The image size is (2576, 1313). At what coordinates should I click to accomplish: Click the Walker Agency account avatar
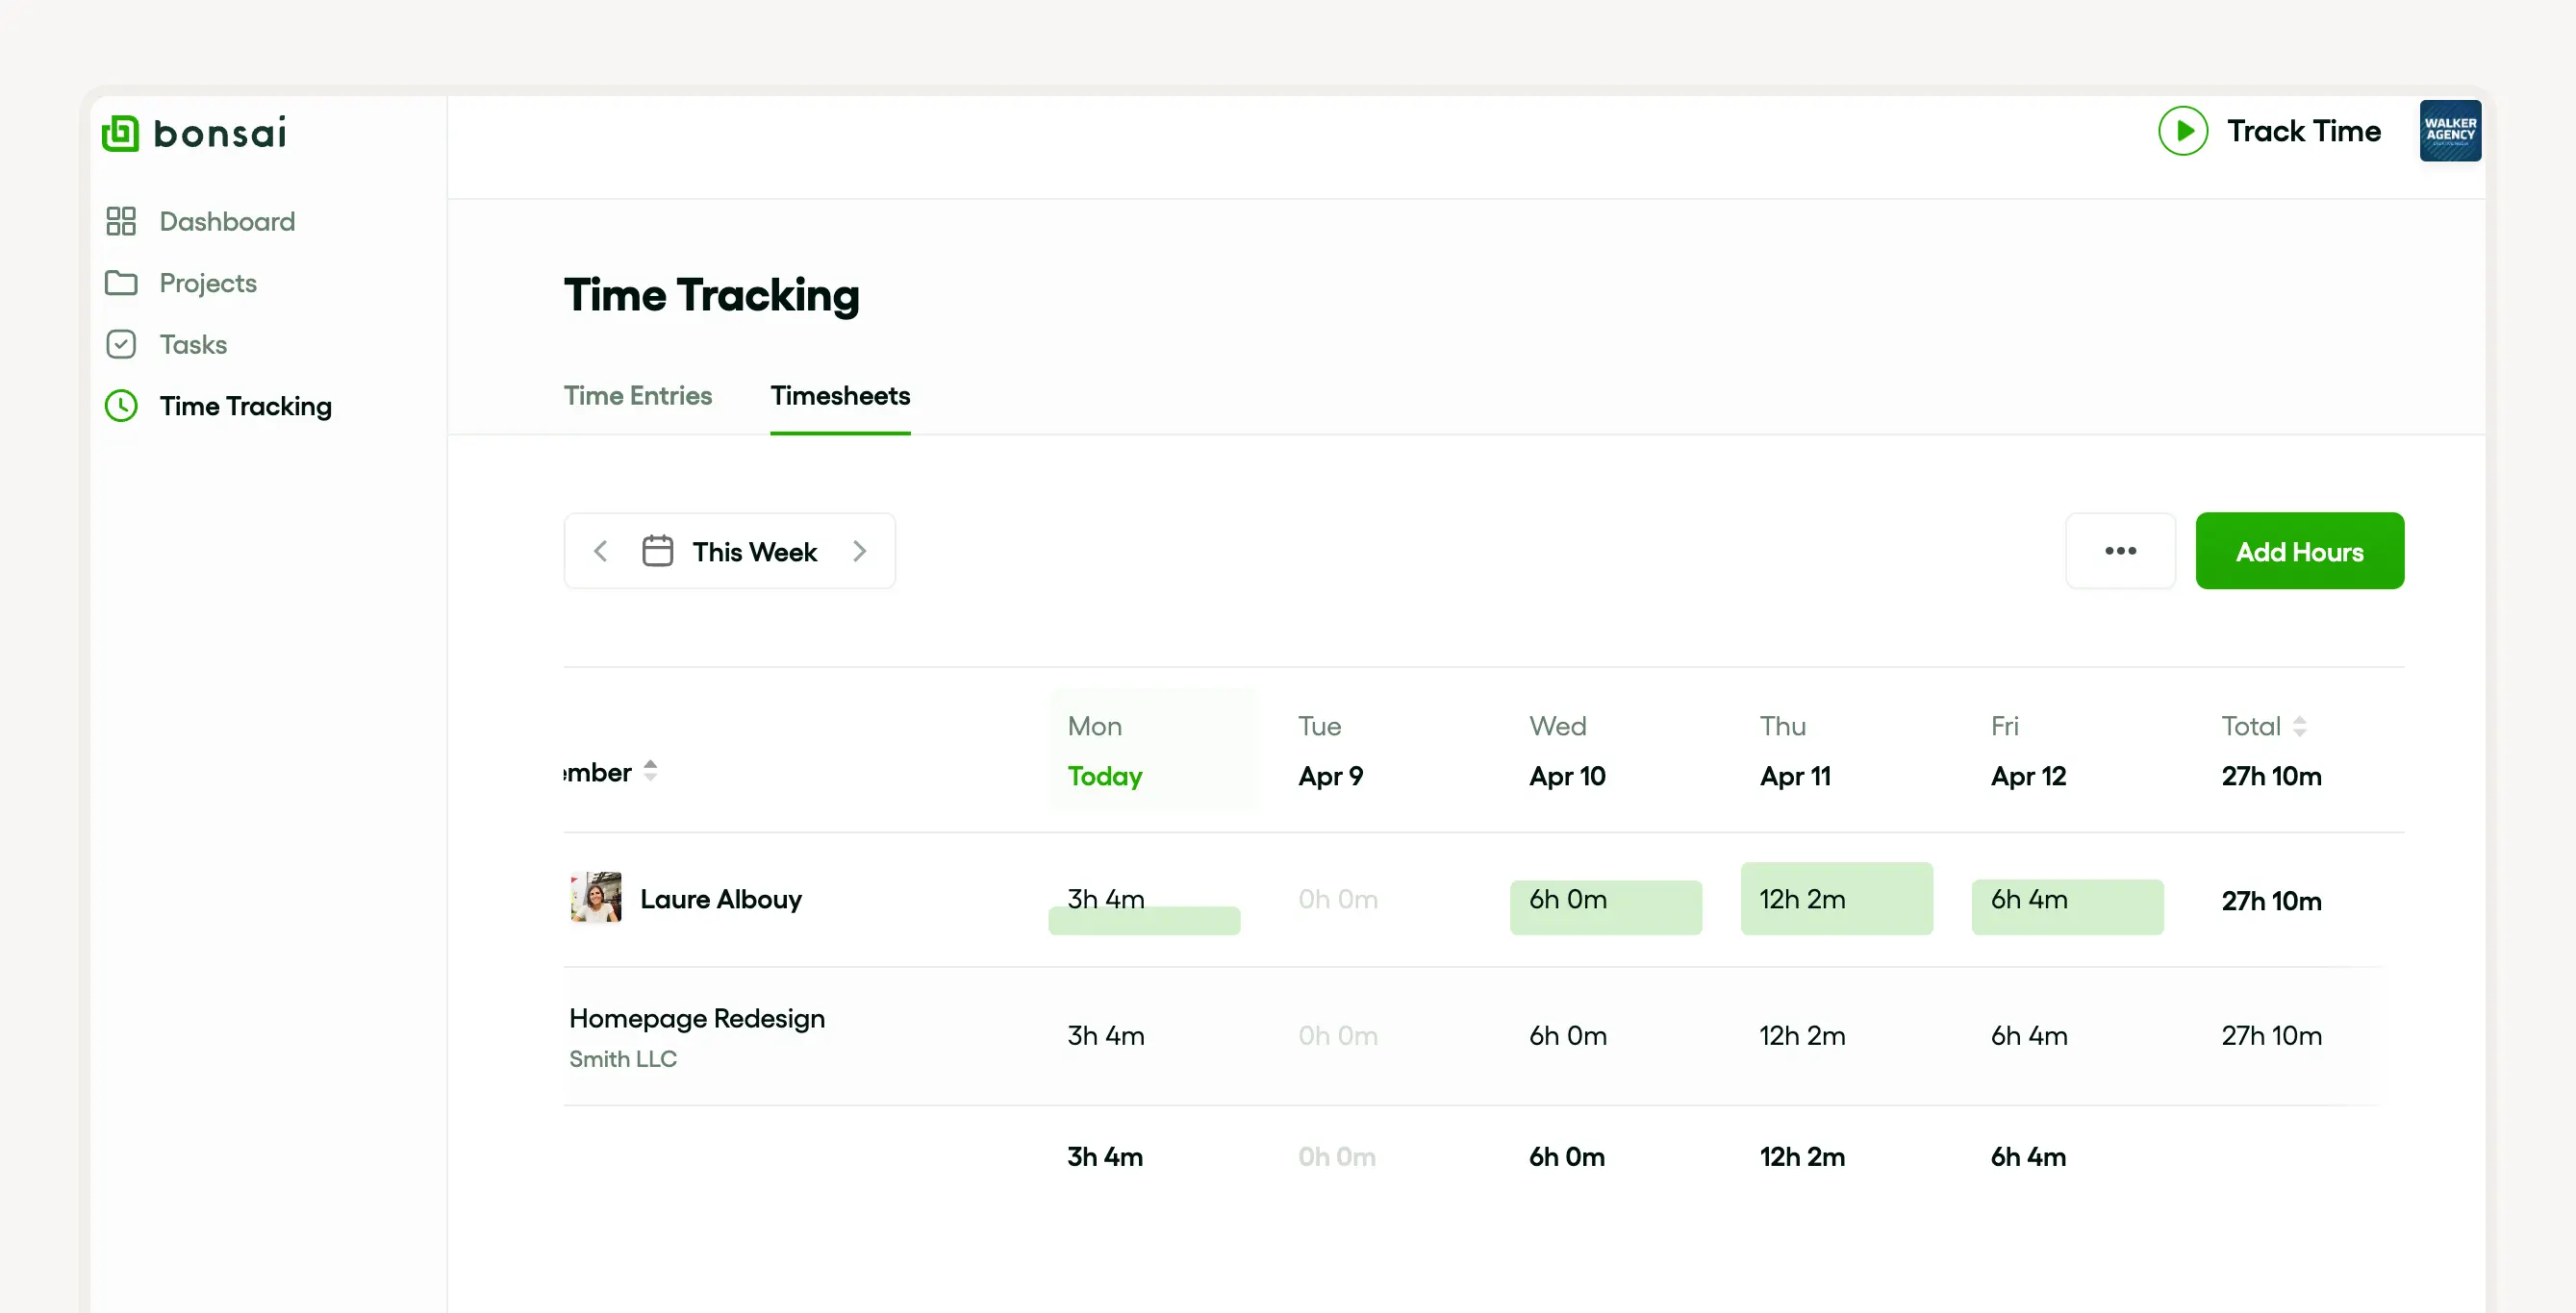[x=2449, y=131]
